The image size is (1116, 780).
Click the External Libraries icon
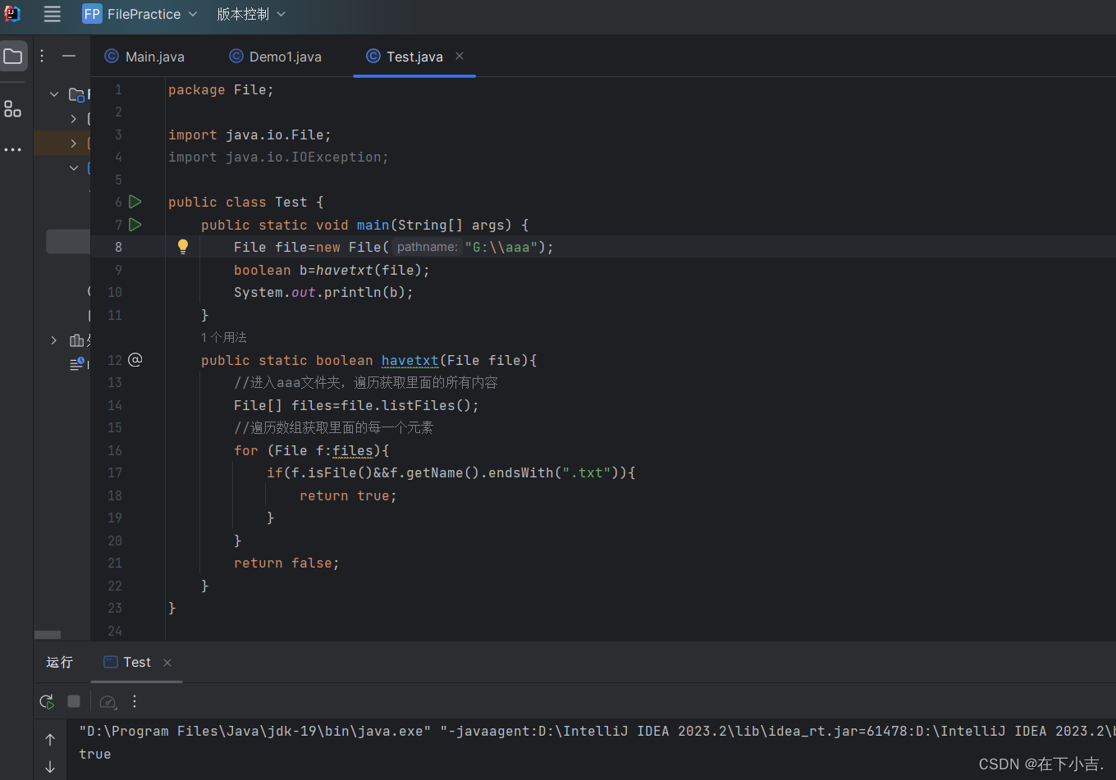click(x=77, y=340)
